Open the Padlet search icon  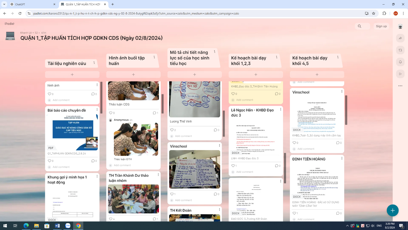pos(359,26)
